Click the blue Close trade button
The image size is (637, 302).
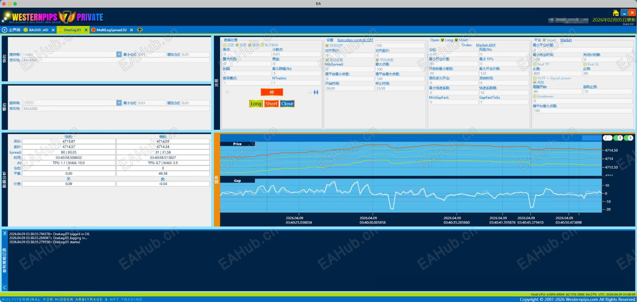pyautogui.click(x=287, y=104)
